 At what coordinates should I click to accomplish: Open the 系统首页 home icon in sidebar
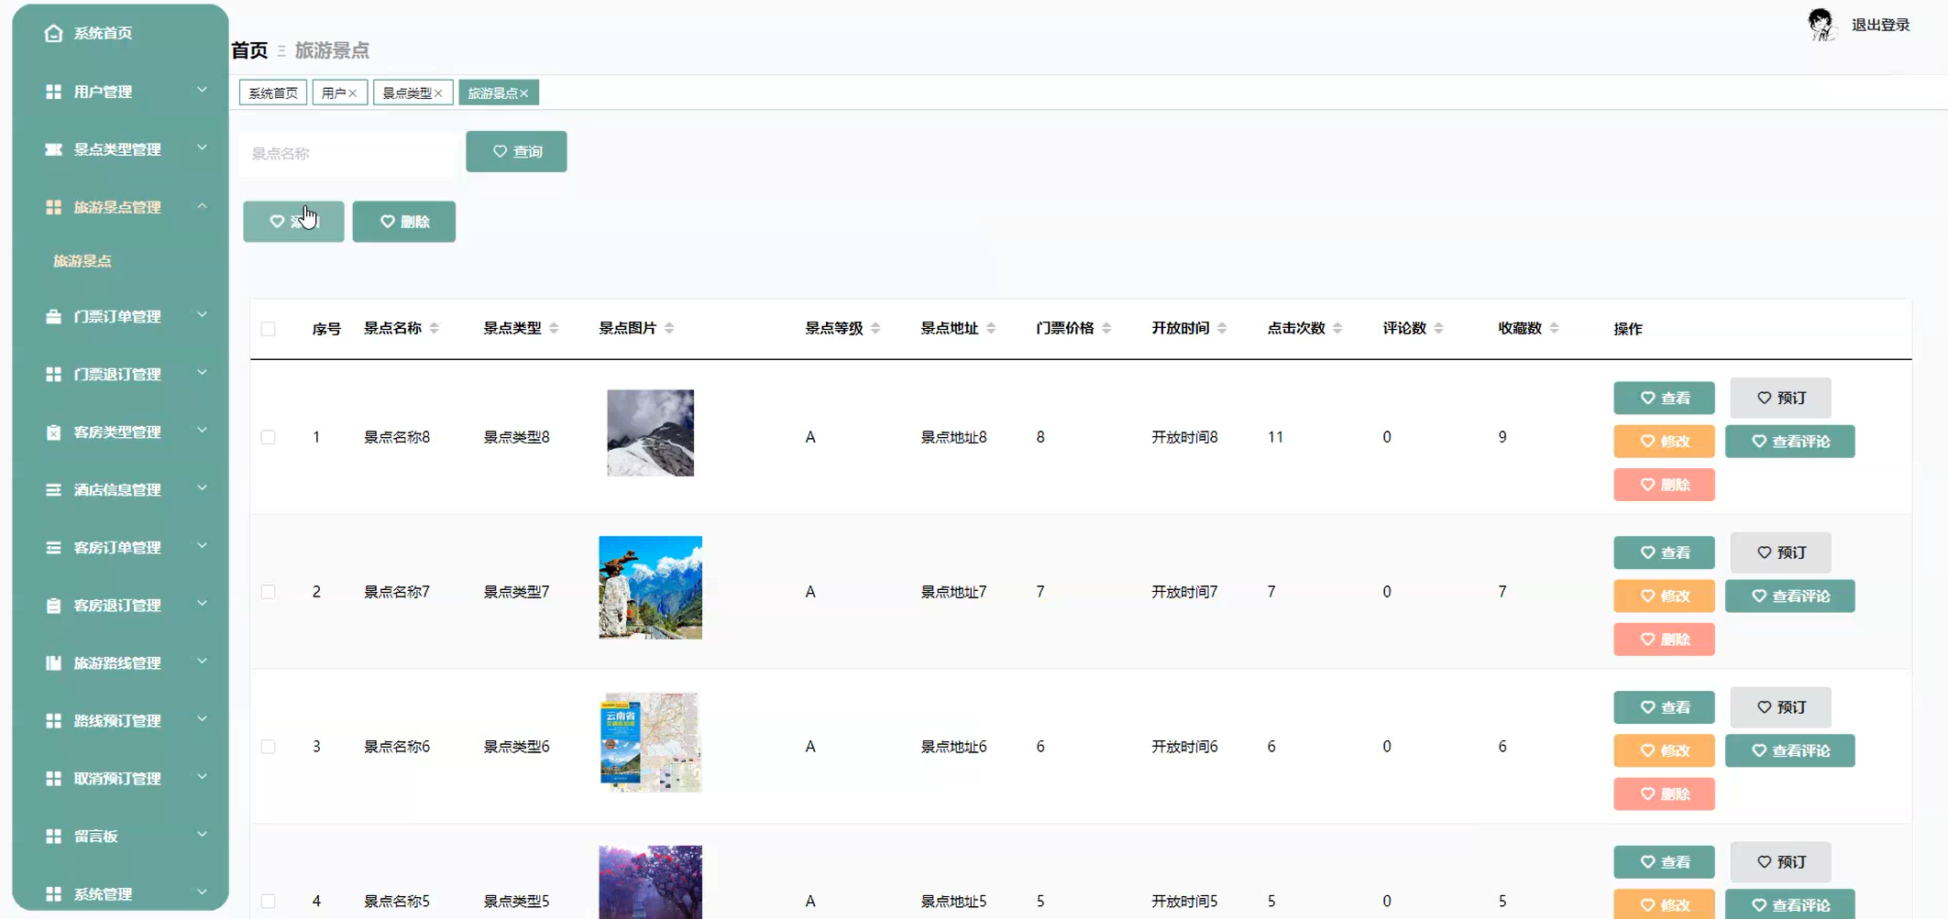53,33
